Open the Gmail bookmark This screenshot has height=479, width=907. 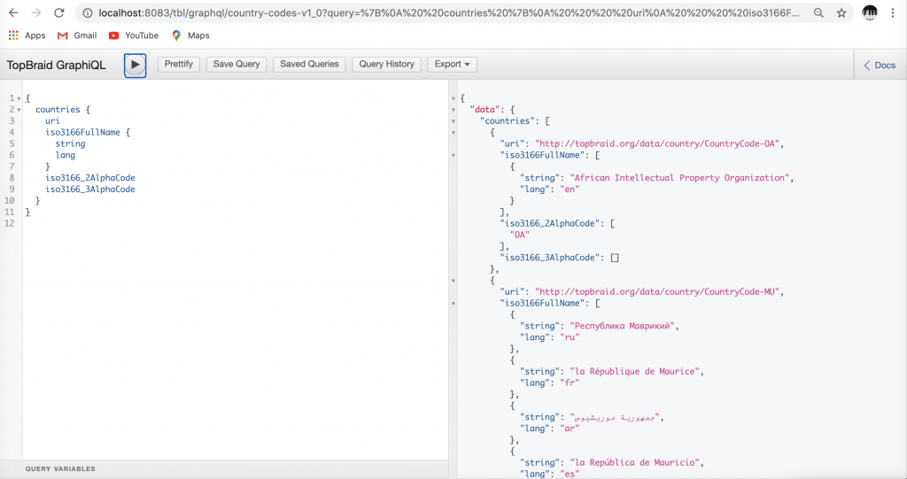pos(77,35)
